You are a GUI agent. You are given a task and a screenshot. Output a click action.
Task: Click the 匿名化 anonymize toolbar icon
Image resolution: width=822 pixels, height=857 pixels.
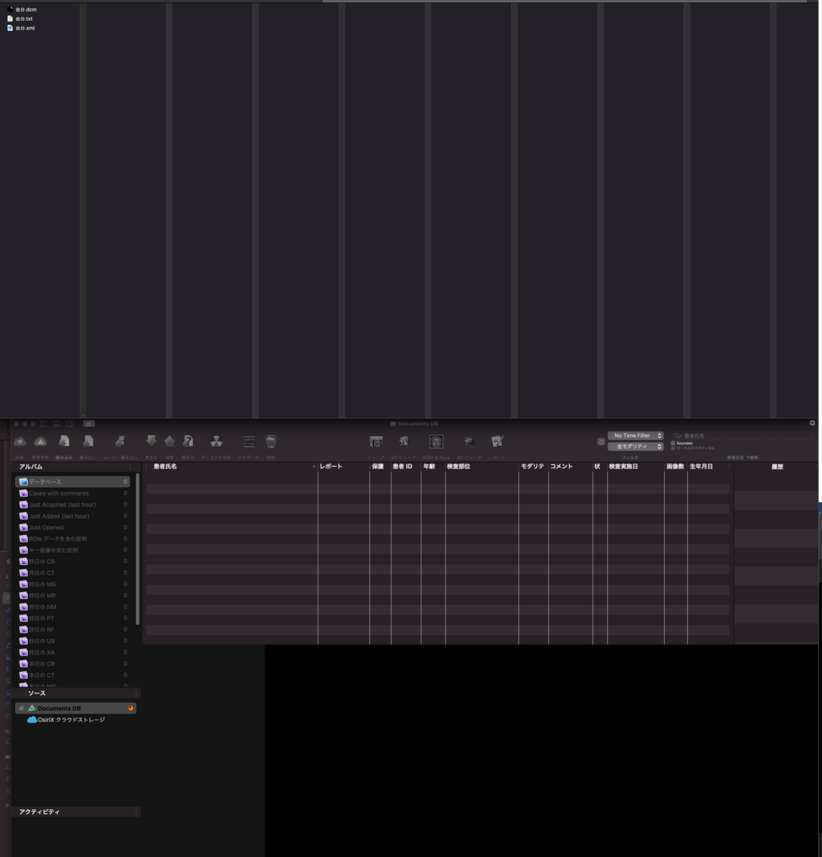(x=188, y=441)
